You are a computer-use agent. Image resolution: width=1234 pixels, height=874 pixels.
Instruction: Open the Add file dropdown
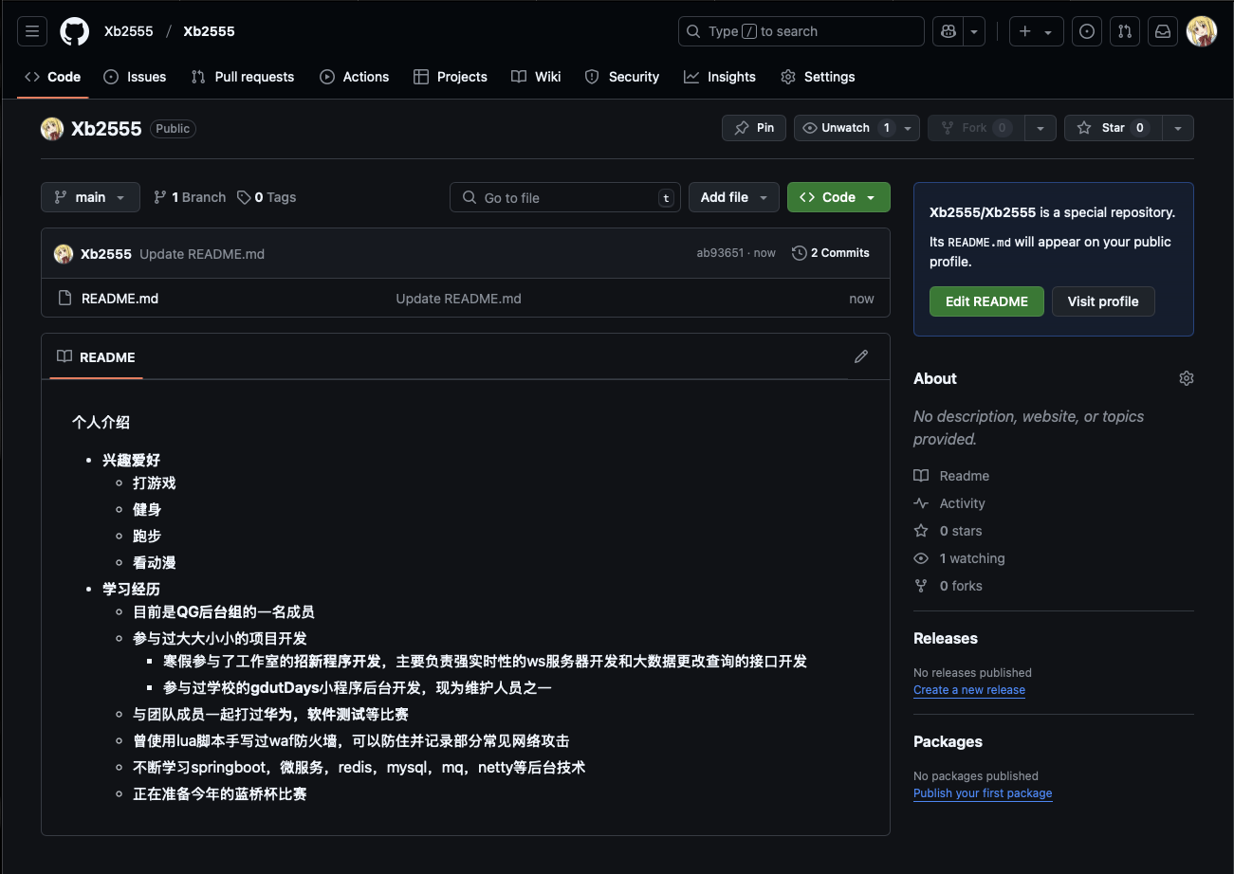(734, 197)
